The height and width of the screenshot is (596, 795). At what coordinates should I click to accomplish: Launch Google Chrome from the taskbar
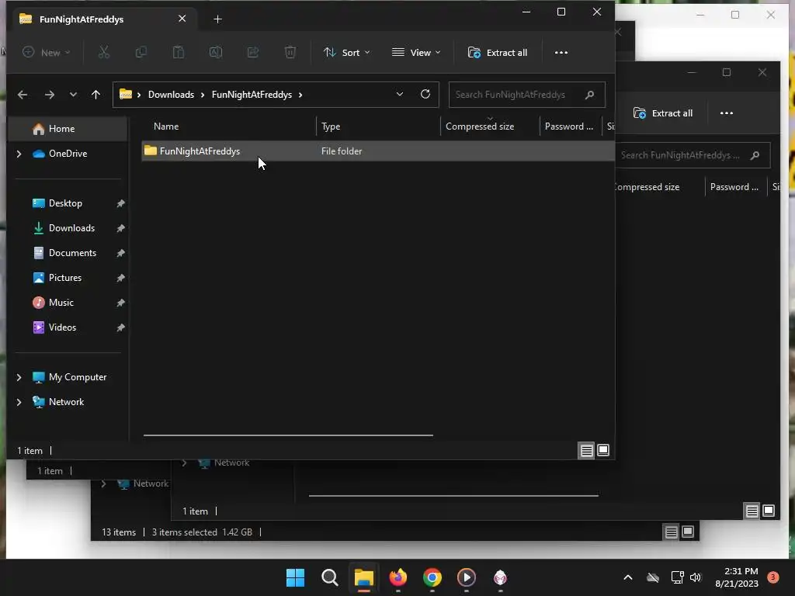(x=432, y=577)
